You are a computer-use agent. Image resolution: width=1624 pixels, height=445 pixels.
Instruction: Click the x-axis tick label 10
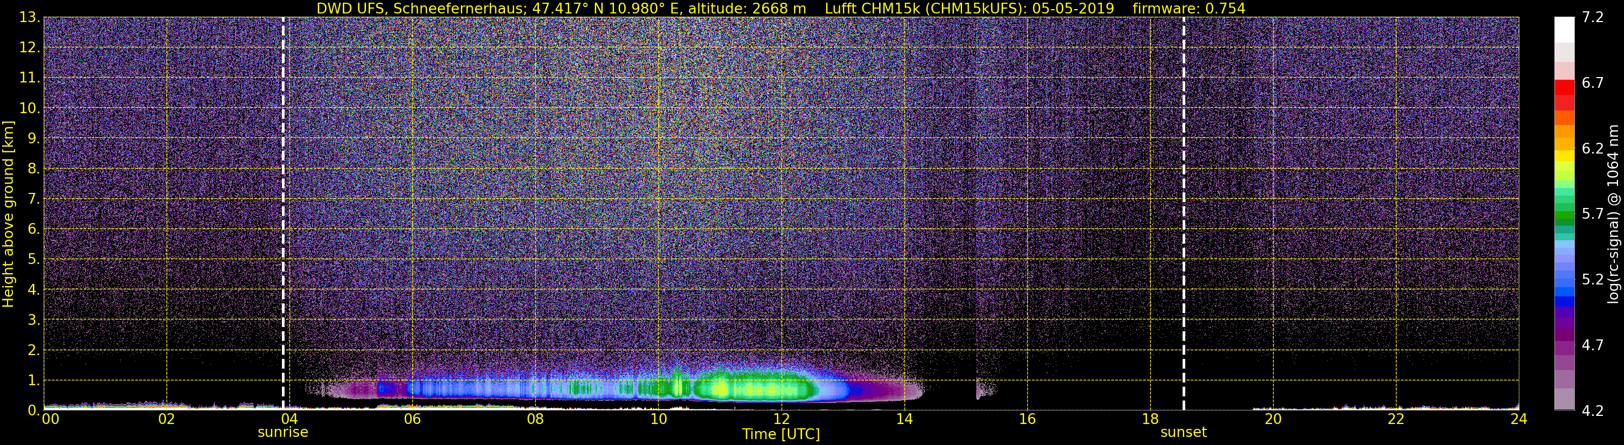658,419
